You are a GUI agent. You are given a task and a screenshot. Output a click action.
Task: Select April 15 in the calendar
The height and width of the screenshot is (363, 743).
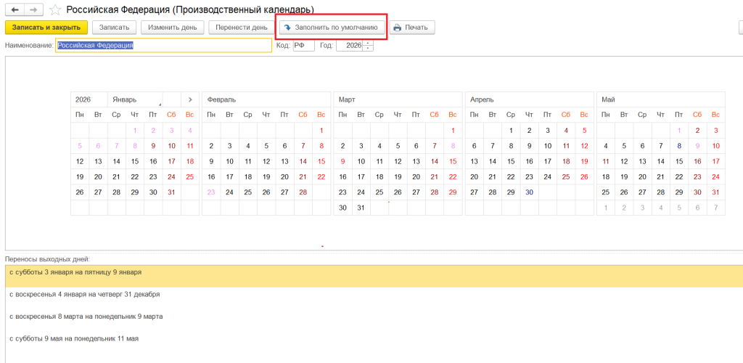pyautogui.click(x=511, y=162)
